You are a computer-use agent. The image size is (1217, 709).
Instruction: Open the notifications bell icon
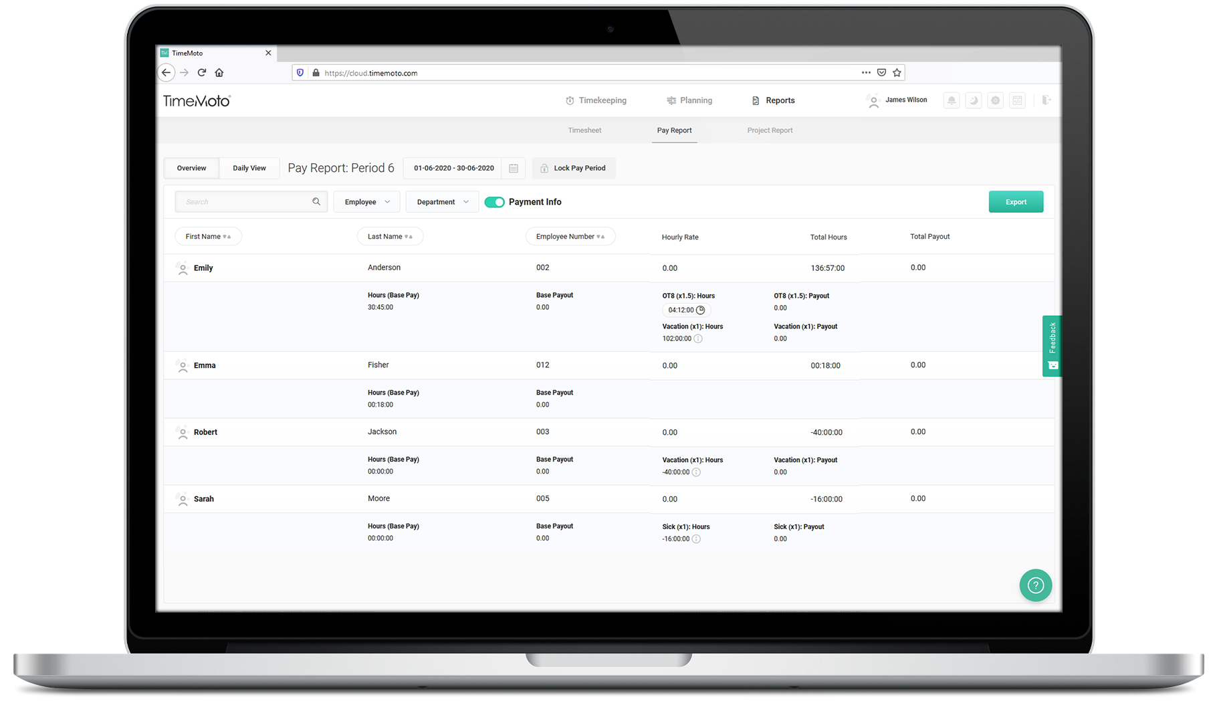[952, 100]
